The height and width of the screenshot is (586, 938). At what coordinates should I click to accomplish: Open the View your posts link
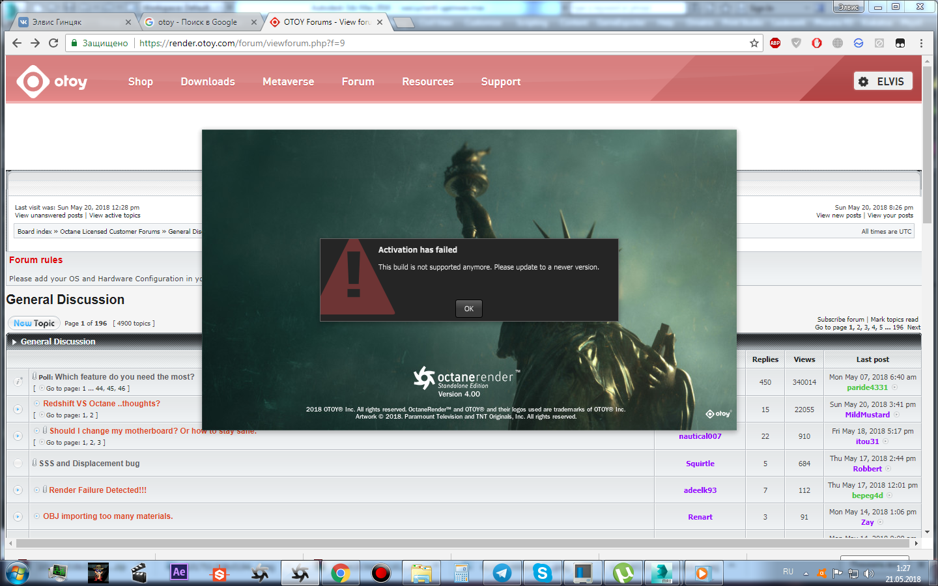[890, 216]
